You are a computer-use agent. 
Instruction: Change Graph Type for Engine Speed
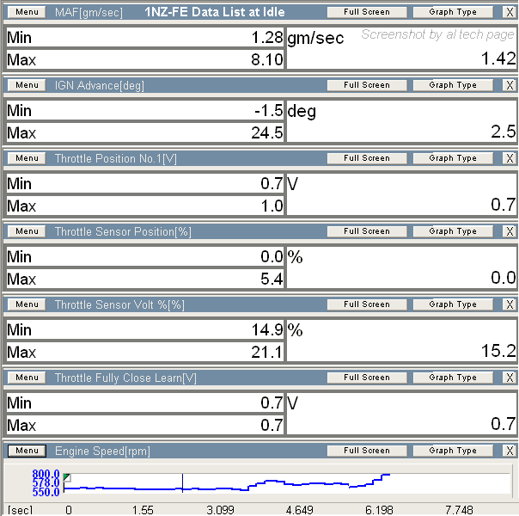coord(453,451)
